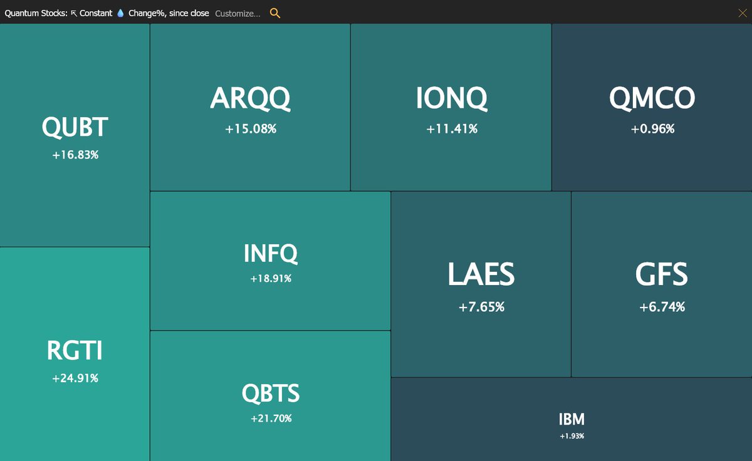Click the +0.96% change value
The width and height of the screenshot is (752, 461).
click(x=652, y=129)
